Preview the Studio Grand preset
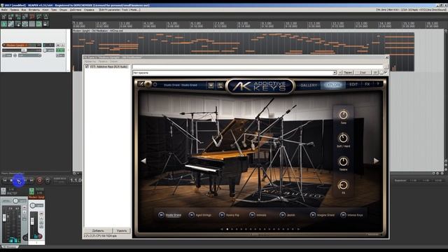The image size is (448, 252). [x=161, y=215]
